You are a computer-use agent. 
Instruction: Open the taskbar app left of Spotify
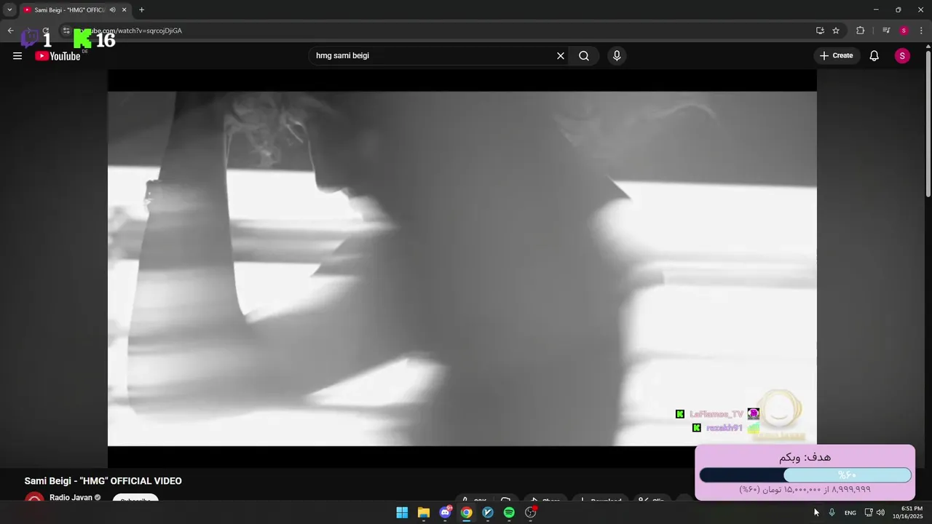click(x=488, y=512)
